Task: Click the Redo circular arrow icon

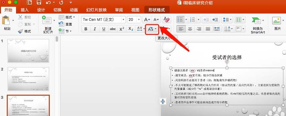Action: [x=61, y=3]
